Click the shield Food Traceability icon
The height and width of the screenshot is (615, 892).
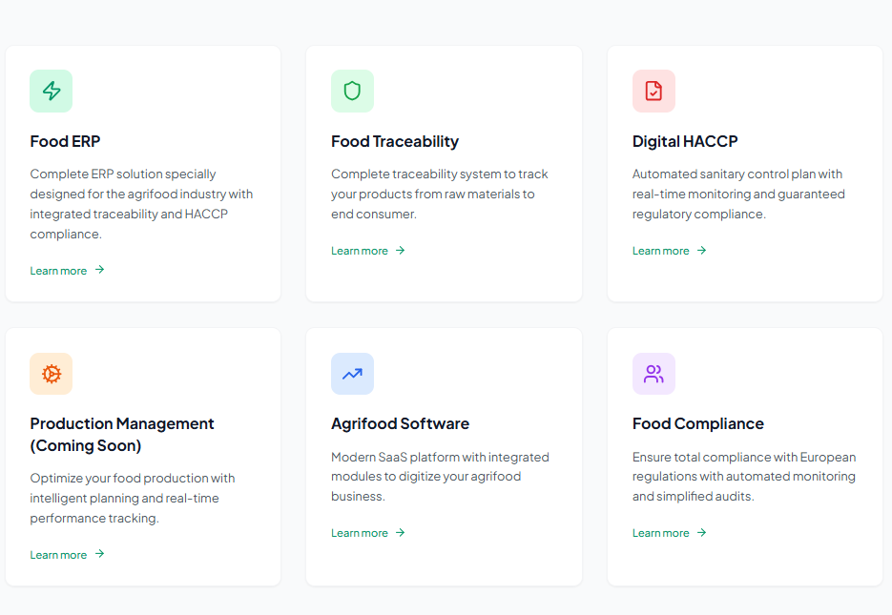point(352,91)
